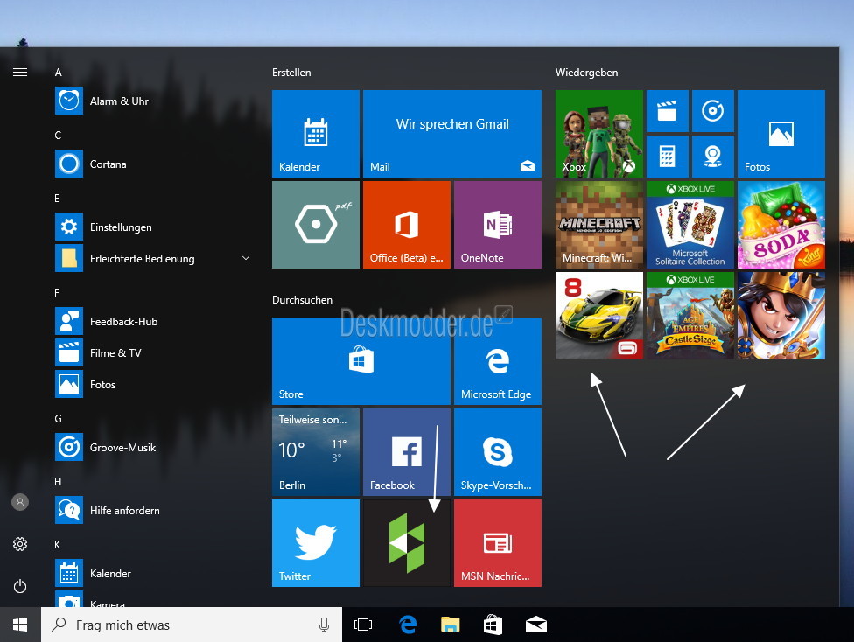Open the small Rechner calculator tile
Viewport: 854px width, 642px height.
(x=667, y=157)
